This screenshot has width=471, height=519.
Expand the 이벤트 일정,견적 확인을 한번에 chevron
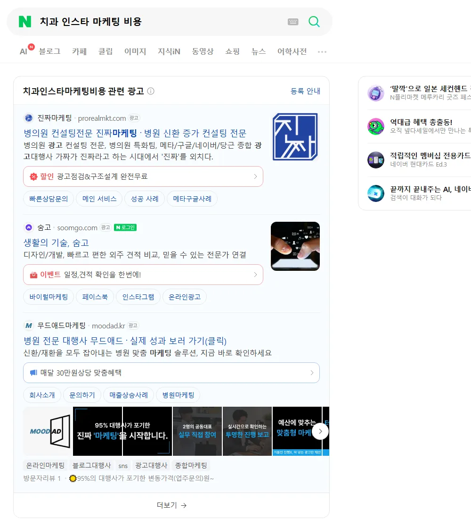(x=255, y=275)
